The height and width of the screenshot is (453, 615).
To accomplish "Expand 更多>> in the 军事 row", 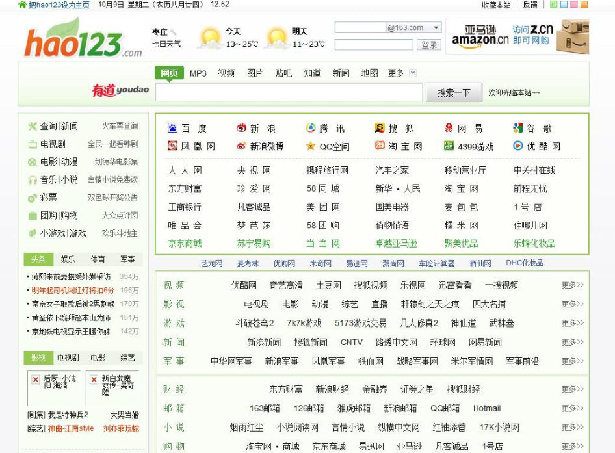I will (572, 361).
